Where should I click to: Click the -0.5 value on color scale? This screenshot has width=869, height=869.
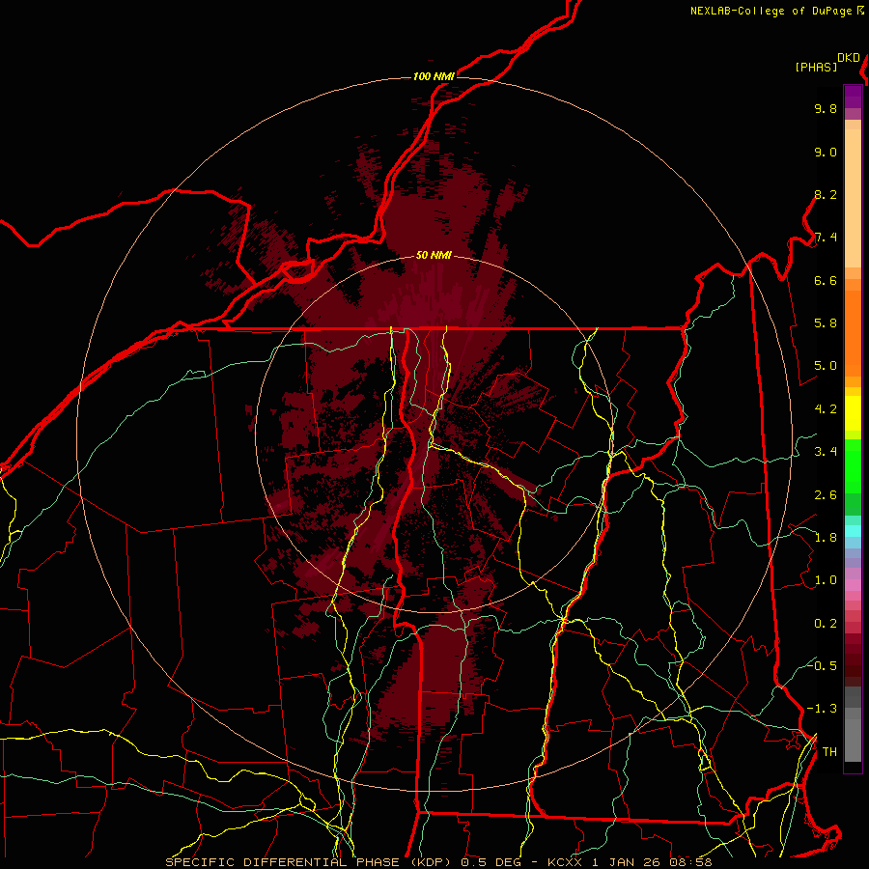[822, 665]
